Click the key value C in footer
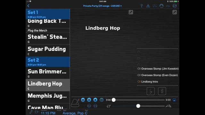This screenshot has height=115, width=205. pos(86,113)
